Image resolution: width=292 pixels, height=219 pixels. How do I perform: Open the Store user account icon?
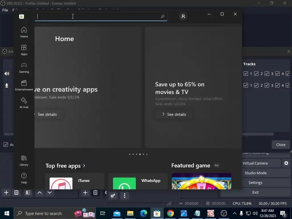point(183,16)
